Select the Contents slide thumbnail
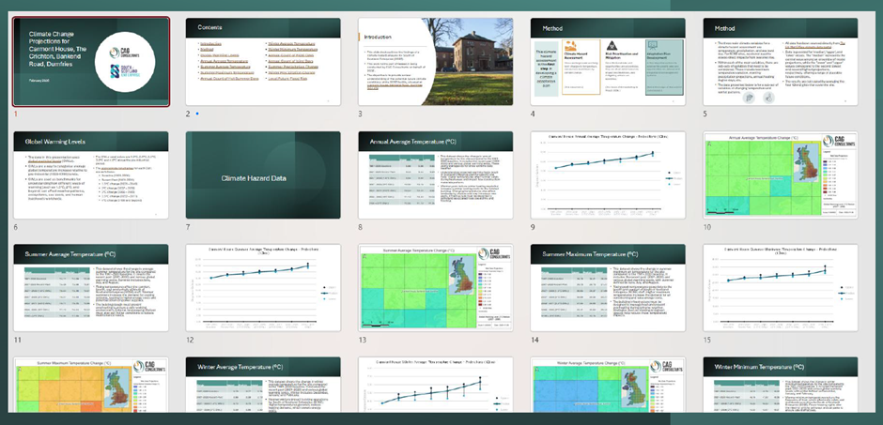Screen dimensions: 883x425 [x=262, y=60]
